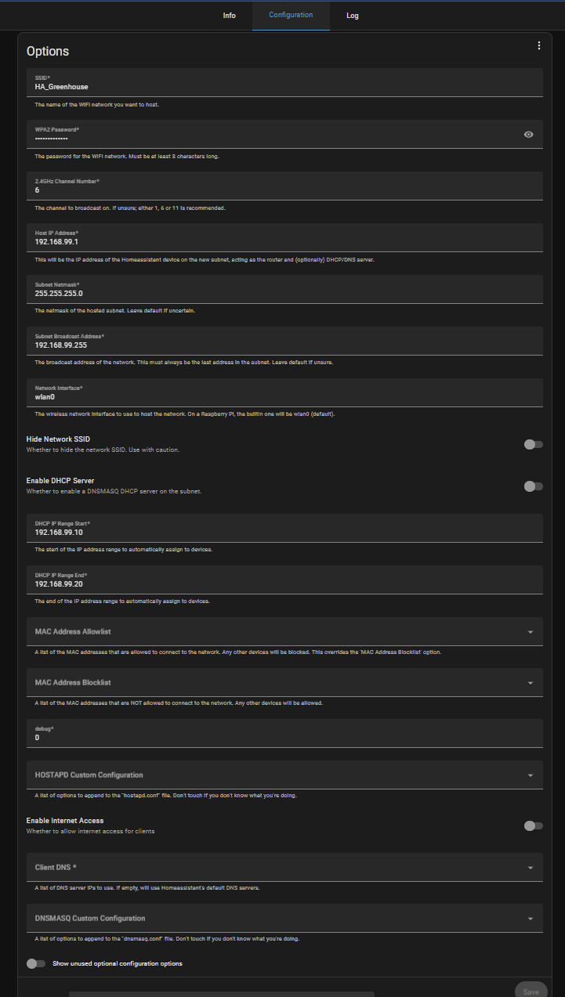The height and width of the screenshot is (997, 565).
Task: Toggle Show unused optional configuration options
Action: (x=36, y=963)
